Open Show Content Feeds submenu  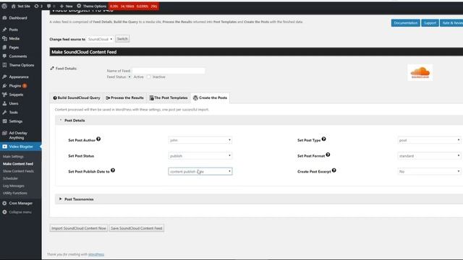(18, 171)
